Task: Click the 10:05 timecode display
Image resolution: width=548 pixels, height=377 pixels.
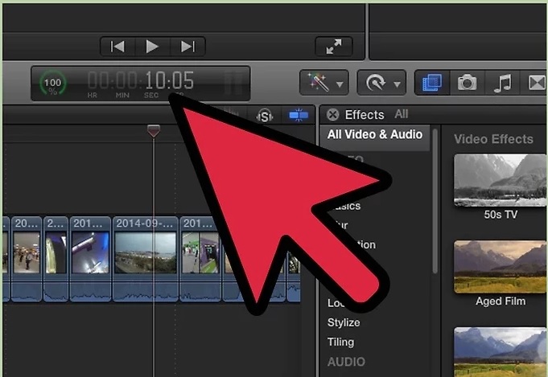Action: click(x=141, y=84)
